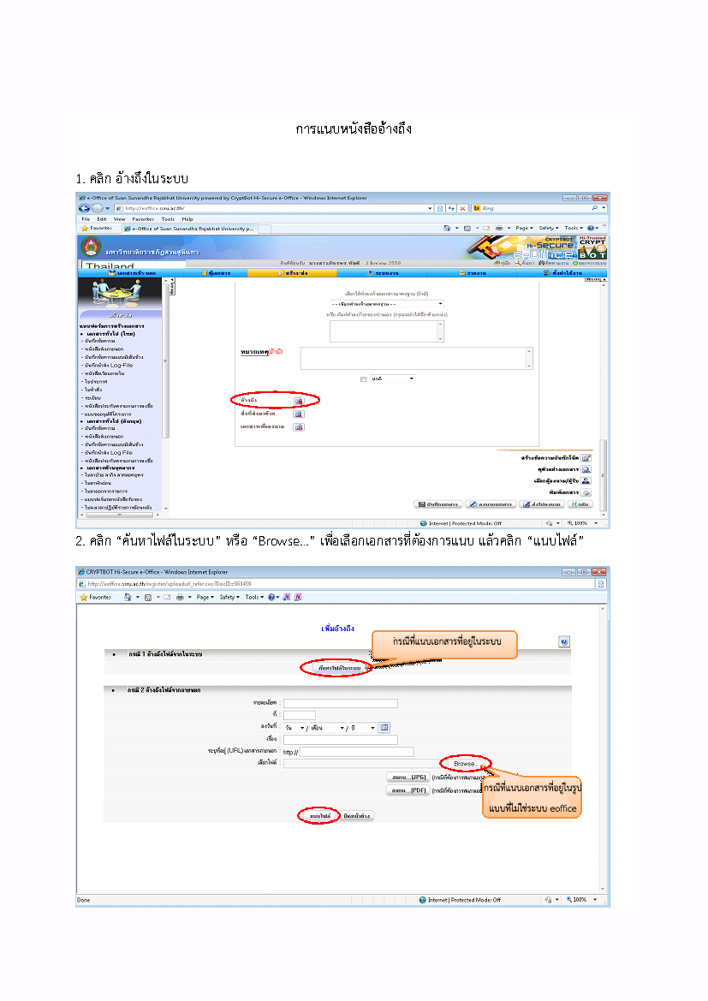Click the Print icon in e-Office window command bar

click(499, 228)
